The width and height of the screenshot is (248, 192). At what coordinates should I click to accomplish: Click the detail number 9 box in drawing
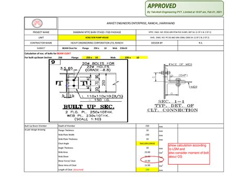click(55, 62)
